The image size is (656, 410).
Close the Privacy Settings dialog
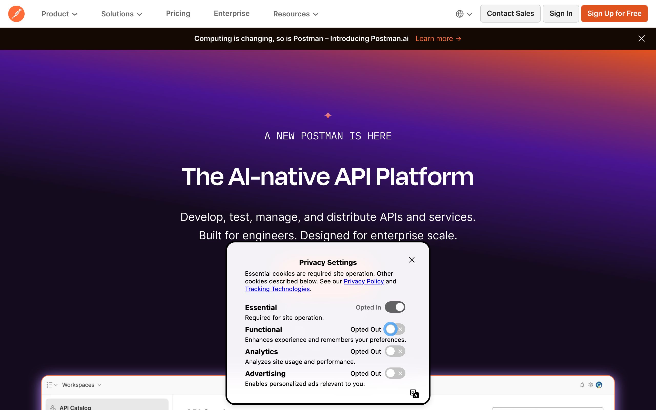[412, 260]
